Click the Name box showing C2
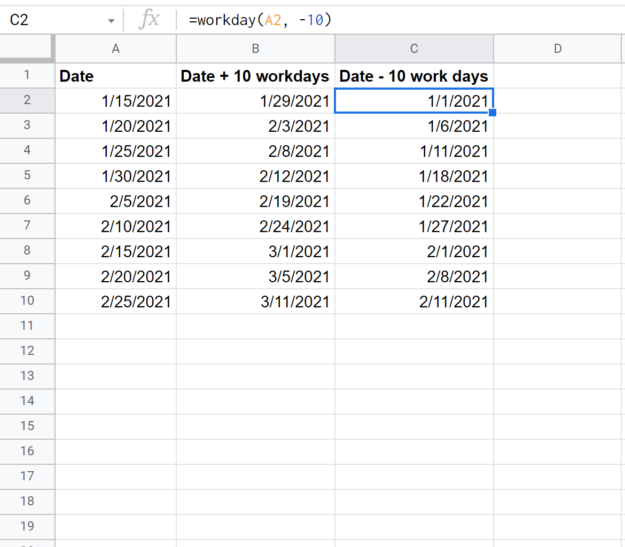This screenshot has width=625, height=547. pos(53,20)
